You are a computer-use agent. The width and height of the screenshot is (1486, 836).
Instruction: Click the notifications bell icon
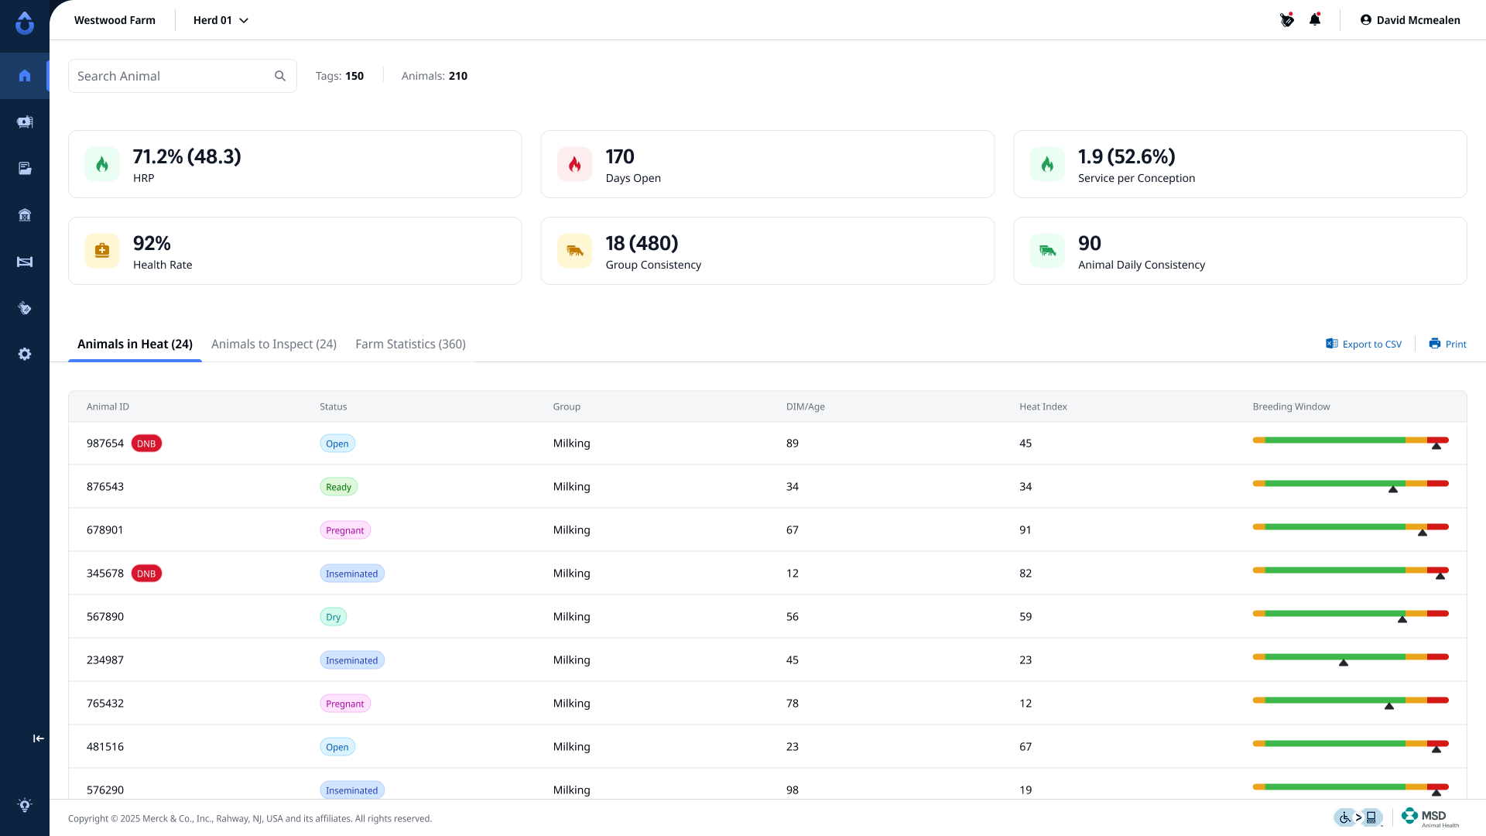click(1315, 20)
